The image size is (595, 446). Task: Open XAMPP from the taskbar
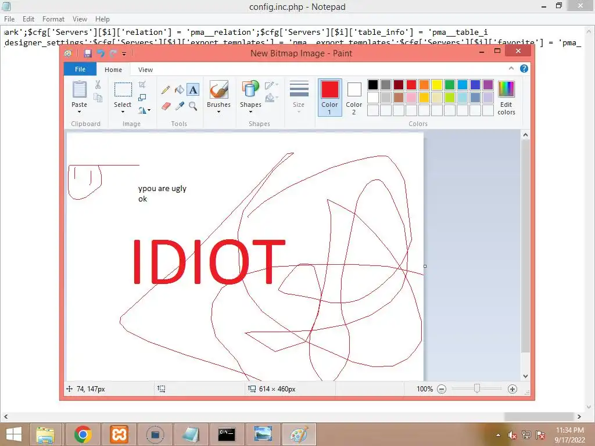pyautogui.click(x=119, y=434)
